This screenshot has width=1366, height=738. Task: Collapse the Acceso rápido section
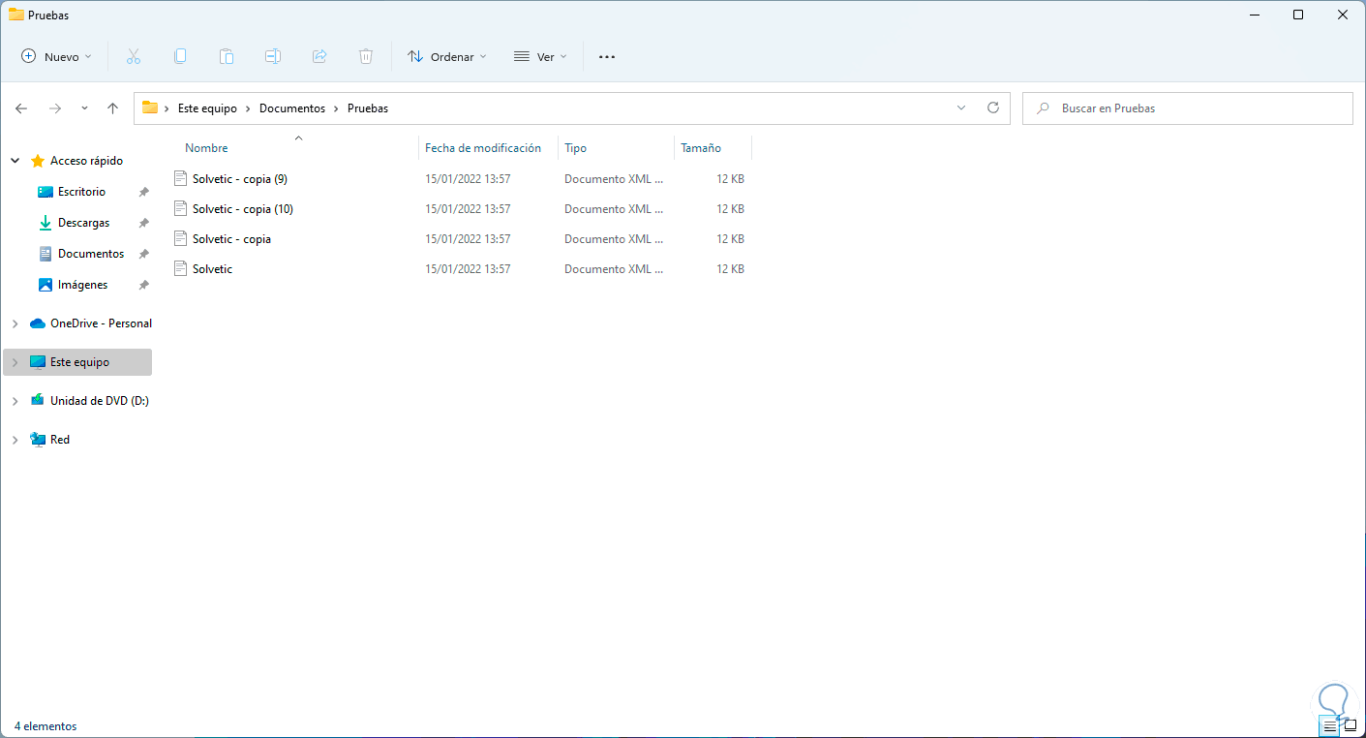pyautogui.click(x=15, y=161)
